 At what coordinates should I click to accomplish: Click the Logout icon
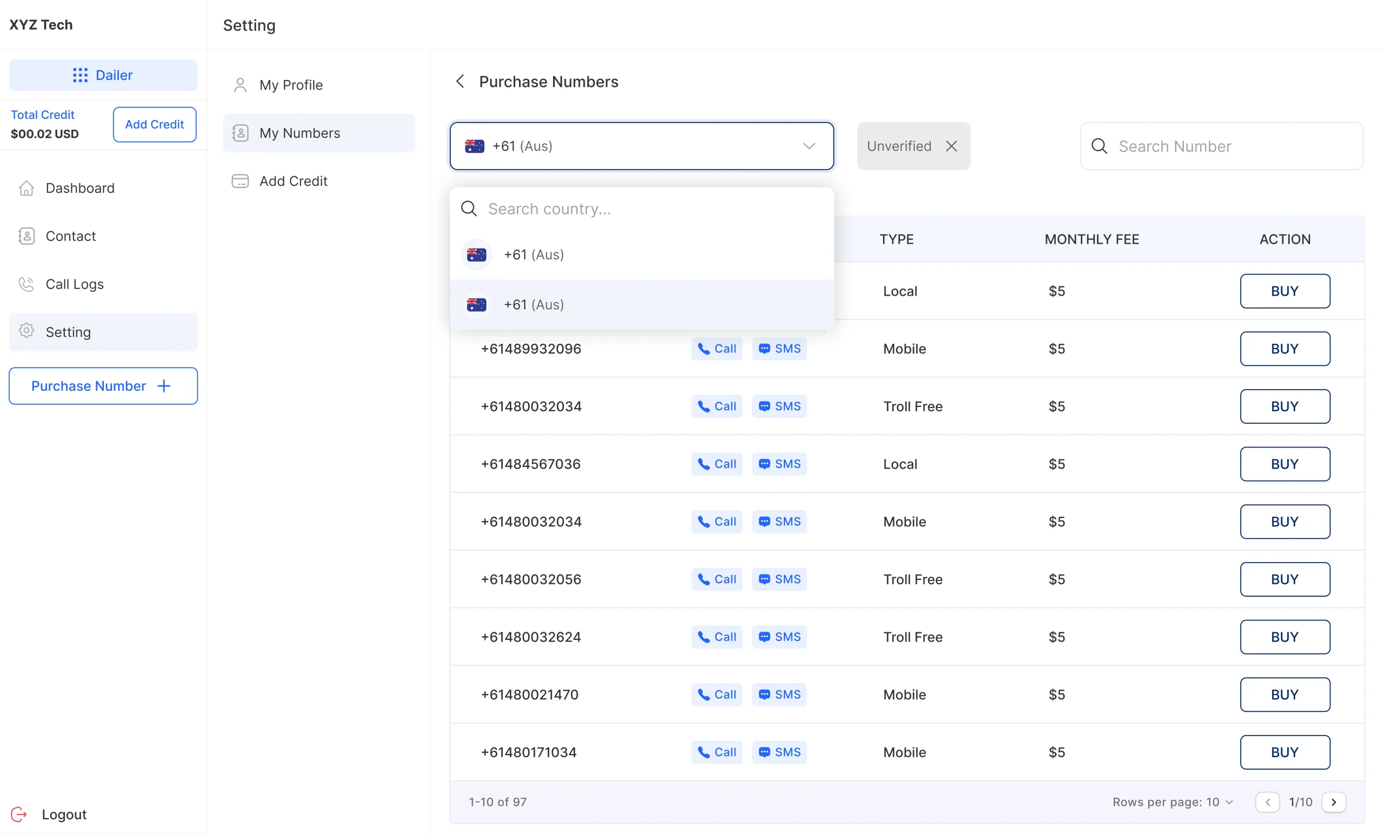(18, 814)
